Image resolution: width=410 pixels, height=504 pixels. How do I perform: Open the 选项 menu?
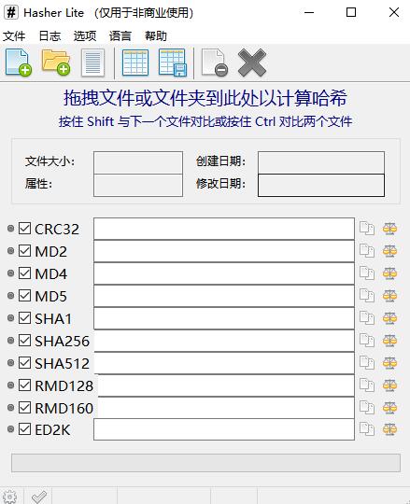pos(85,36)
